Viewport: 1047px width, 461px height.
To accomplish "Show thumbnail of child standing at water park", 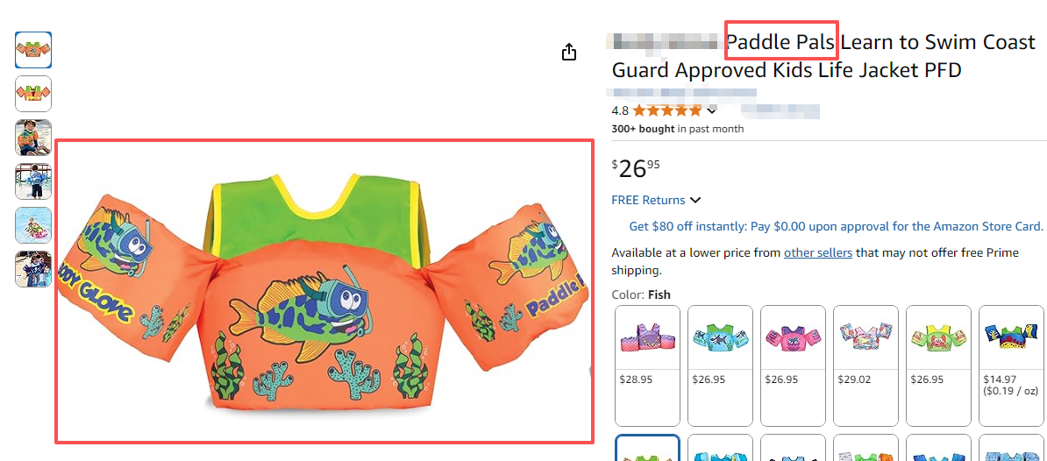I will (33, 181).
